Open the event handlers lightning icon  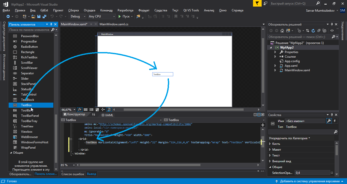tap(335, 121)
